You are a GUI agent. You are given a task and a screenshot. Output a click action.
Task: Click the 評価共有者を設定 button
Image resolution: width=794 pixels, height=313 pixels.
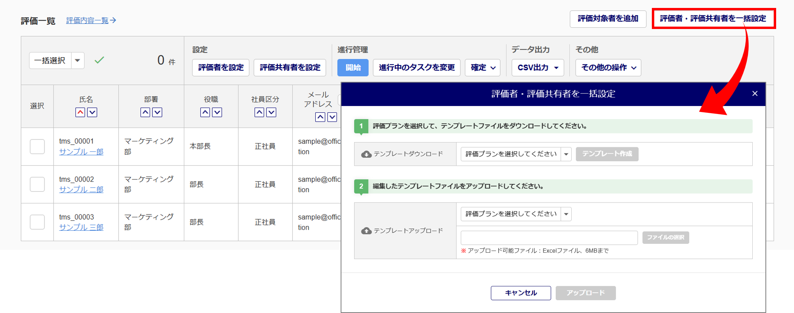click(x=290, y=68)
